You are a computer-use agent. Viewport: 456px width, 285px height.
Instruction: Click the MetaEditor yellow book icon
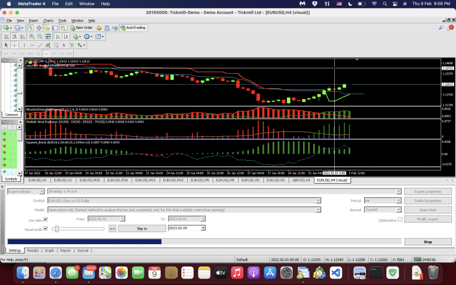99,28
